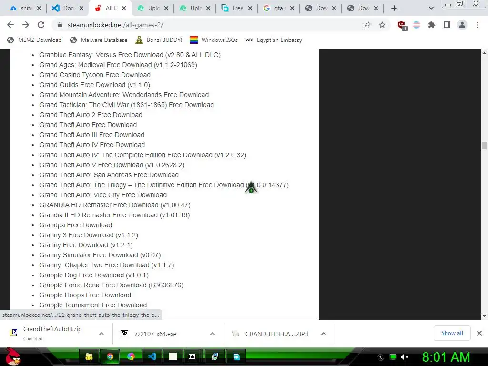Viewport: 488px width, 366px height.
Task: Toggle the browser side panel
Action: (447, 25)
